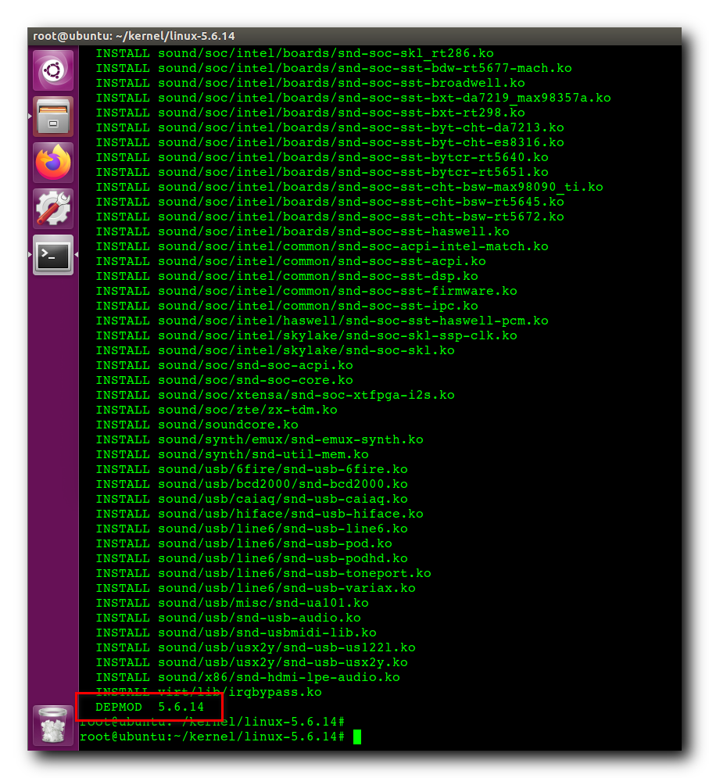Select the Terminal icon in the launcher
Screen dimensions: 709x778
pyautogui.click(x=53, y=255)
